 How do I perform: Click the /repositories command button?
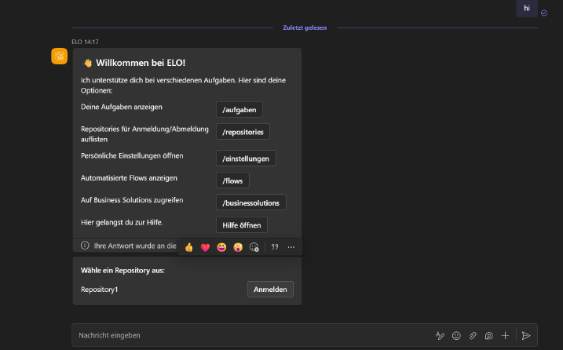243,132
